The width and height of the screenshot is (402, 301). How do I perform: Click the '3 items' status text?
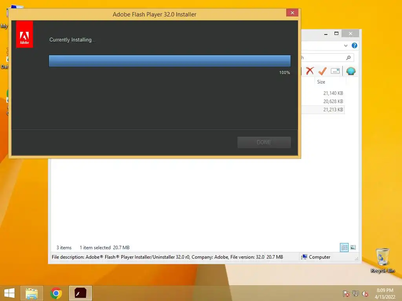coord(64,248)
